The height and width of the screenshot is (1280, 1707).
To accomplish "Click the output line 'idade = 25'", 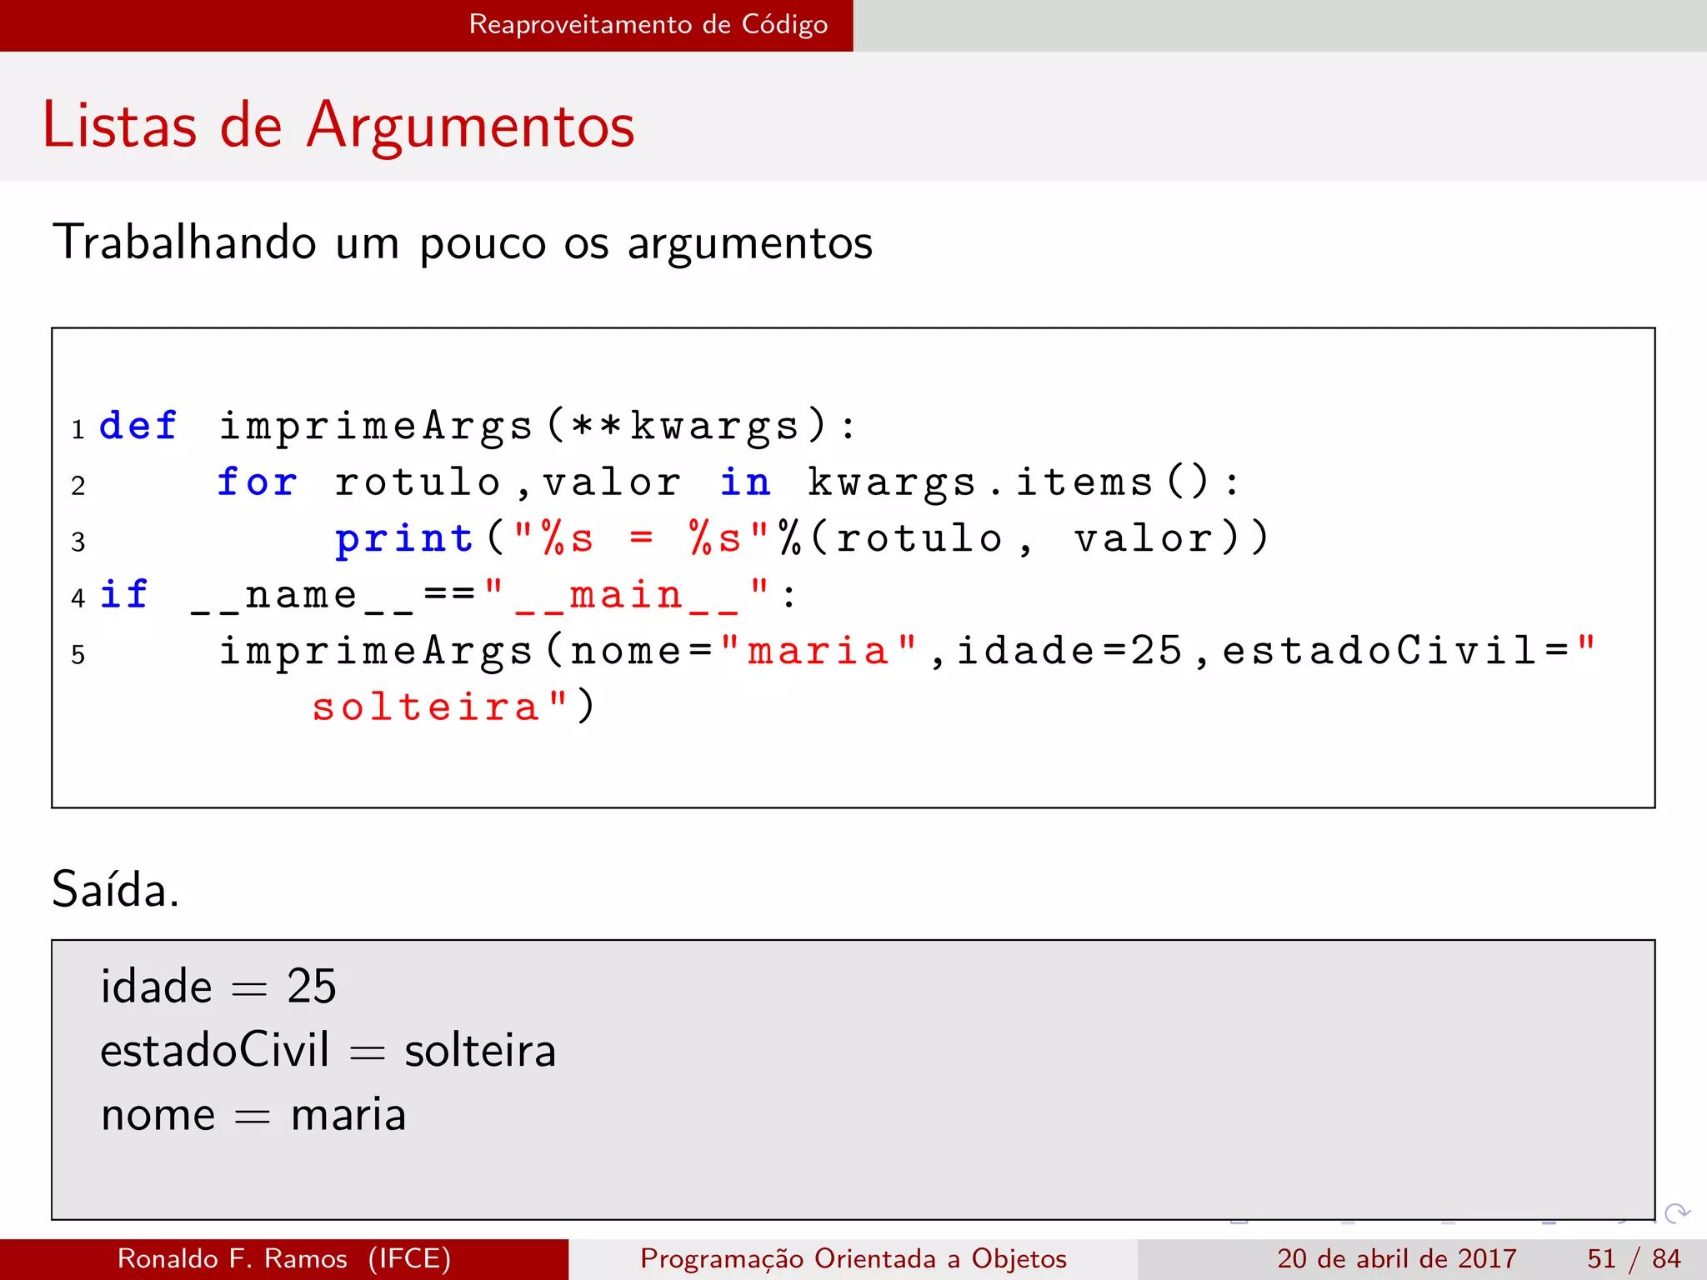I will [218, 987].
